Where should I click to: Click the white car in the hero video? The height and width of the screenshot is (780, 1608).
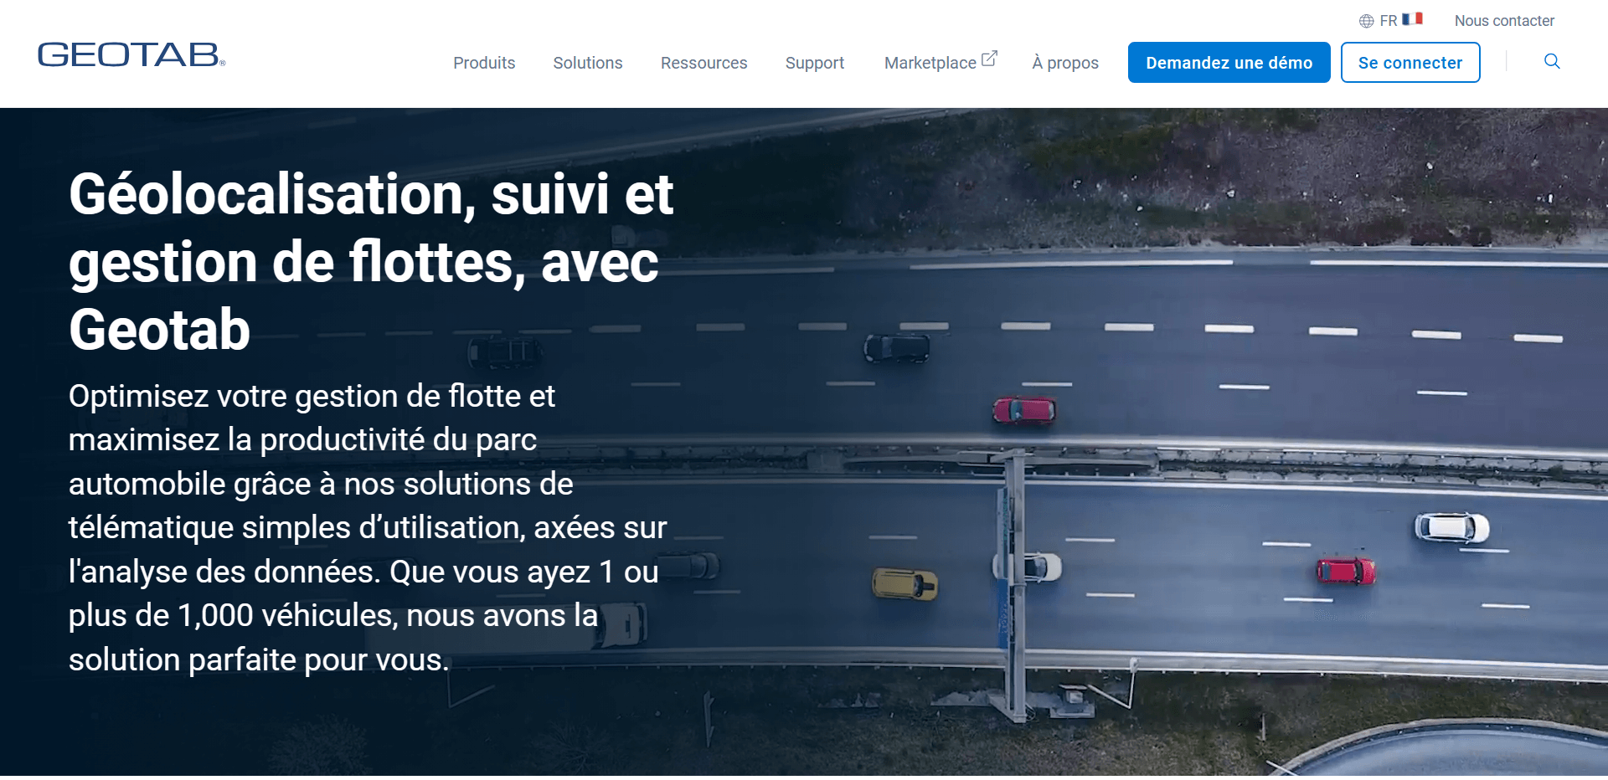click(1451, 527)
